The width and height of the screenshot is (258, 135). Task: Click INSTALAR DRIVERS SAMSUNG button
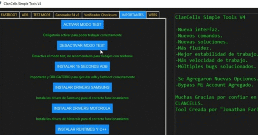pyautogui.click(x=82, y=87)
